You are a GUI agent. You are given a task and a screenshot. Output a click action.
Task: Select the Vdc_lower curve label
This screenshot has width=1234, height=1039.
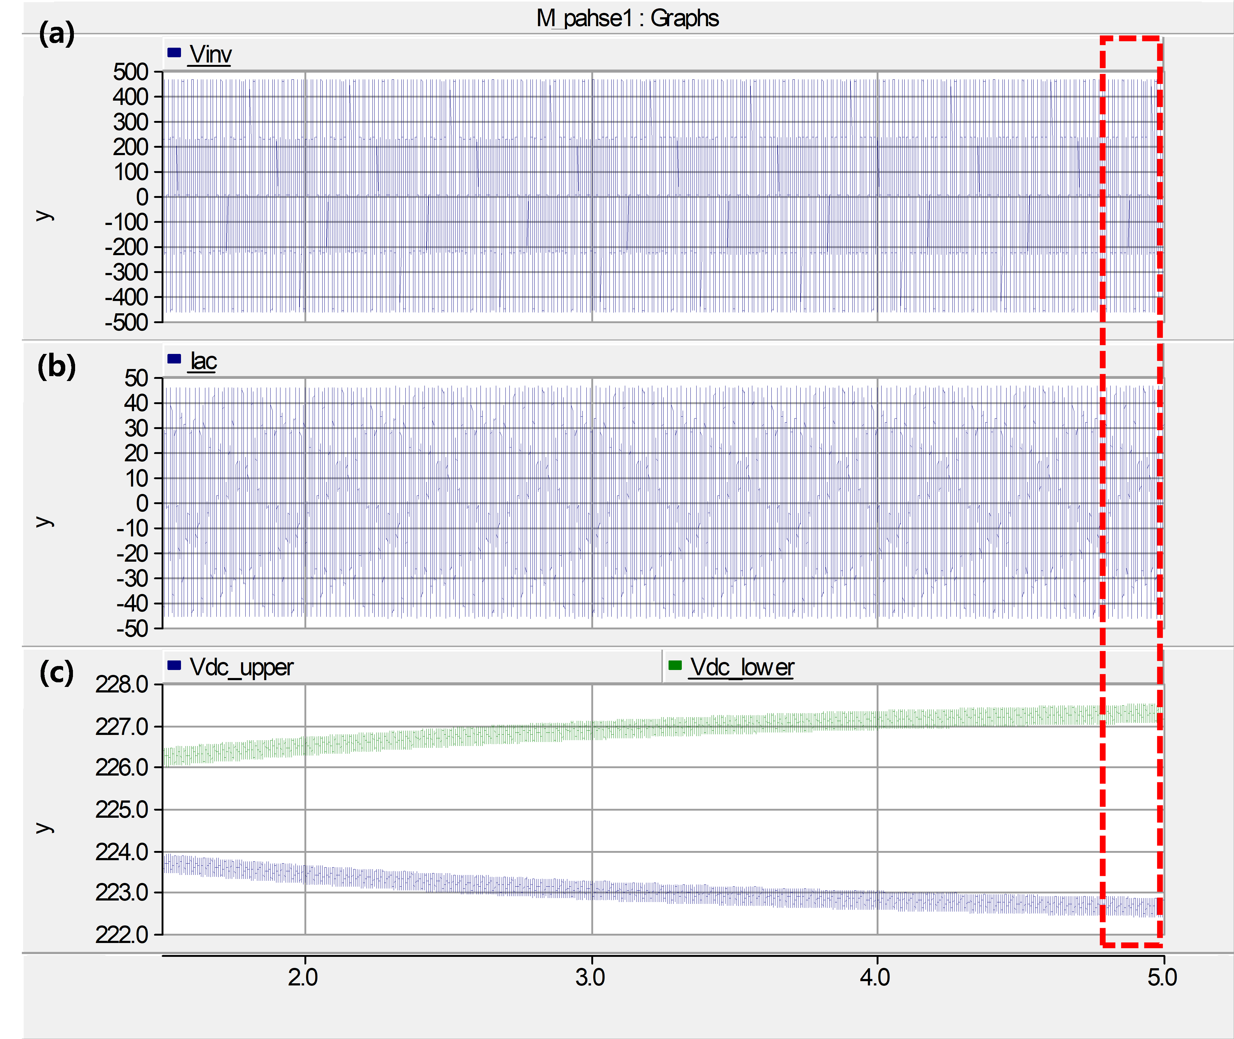coord(742,667)
